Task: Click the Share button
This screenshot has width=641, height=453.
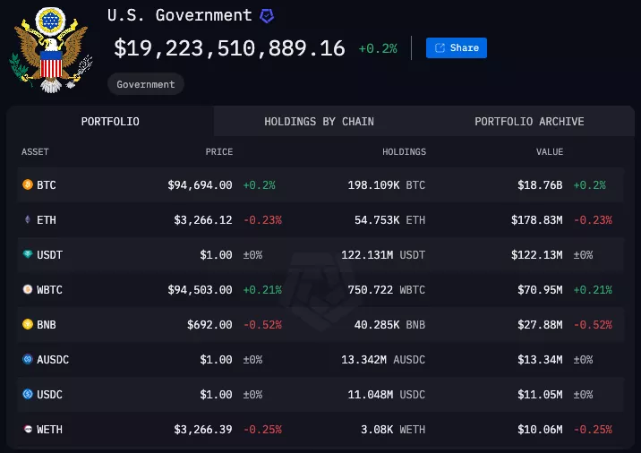Action: [457, 47]
